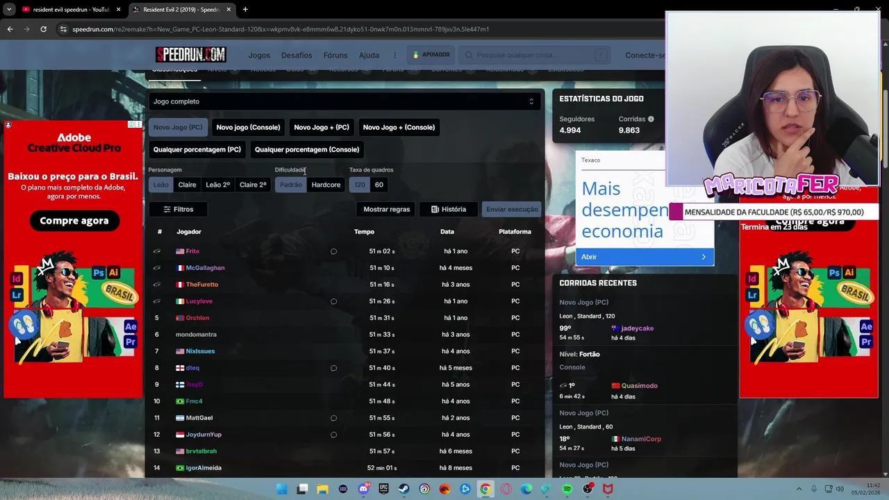Open Orchlon's player profile

[x=197, y=318]
